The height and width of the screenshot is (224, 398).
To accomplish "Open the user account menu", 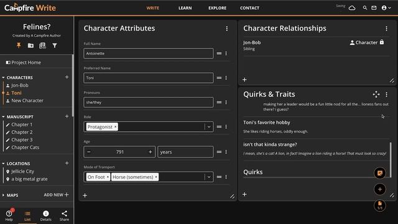I will click(386, 8).
